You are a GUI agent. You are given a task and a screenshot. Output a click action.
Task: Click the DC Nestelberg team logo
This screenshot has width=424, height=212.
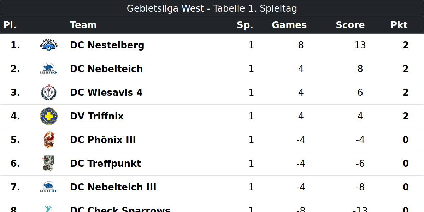coord(49,45)
